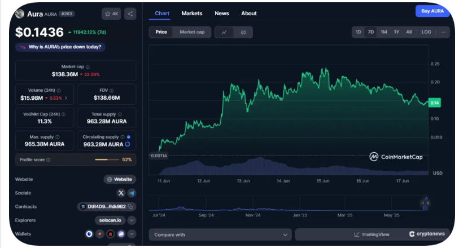Select the 1D time range

pyautogui.click(x=358, y=32)
